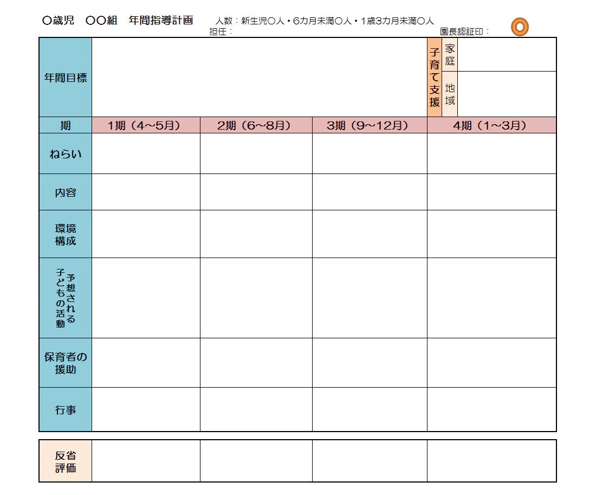This screenshot has height=495, width=596.
Task: Click the 家庭 label cell
Action: (450, 55)
